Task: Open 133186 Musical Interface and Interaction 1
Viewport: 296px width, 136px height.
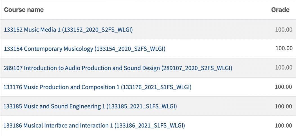Action: (x=94, y=126)
